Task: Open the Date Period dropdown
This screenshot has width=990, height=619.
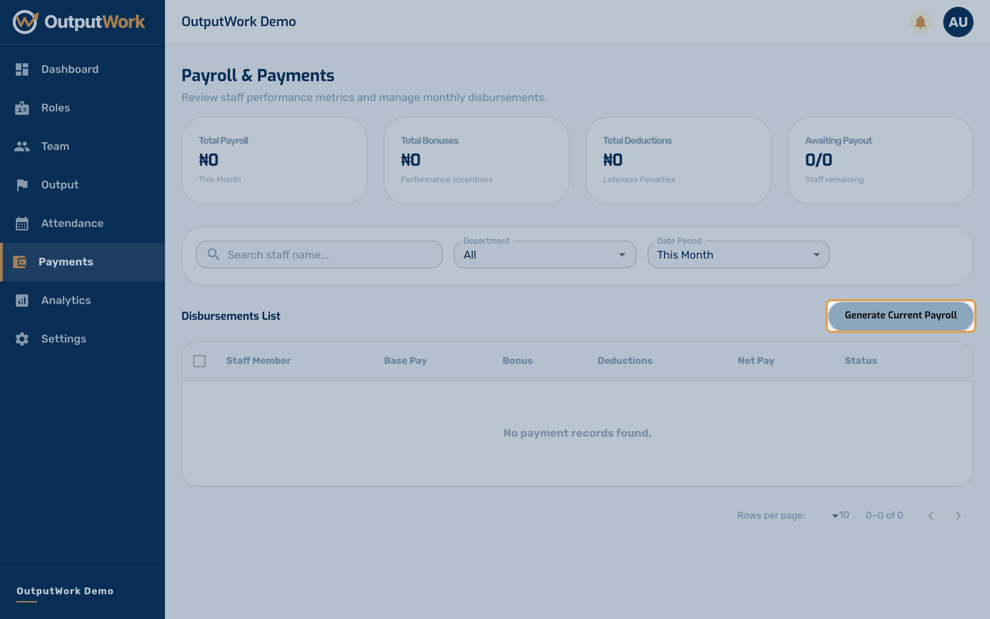Action: click(738, 254)
